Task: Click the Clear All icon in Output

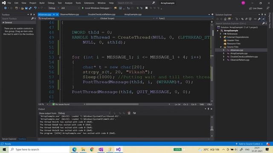Action: point(129,113)
